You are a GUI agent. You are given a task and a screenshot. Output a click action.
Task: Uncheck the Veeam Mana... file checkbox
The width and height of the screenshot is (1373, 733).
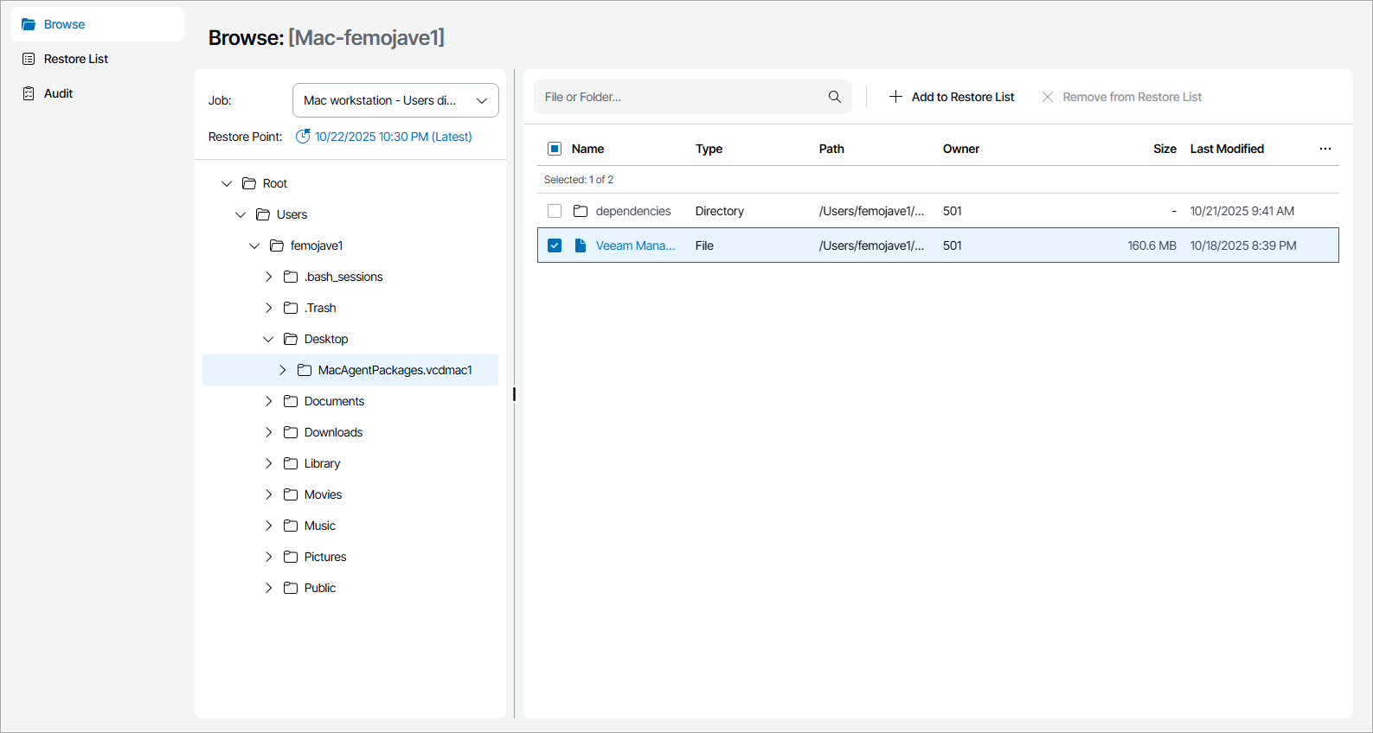pos(555,245)
